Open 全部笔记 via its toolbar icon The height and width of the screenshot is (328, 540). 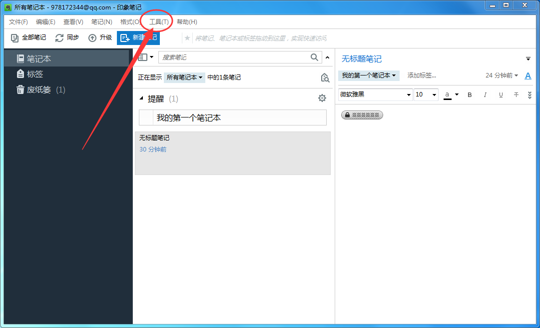[14, 37]
